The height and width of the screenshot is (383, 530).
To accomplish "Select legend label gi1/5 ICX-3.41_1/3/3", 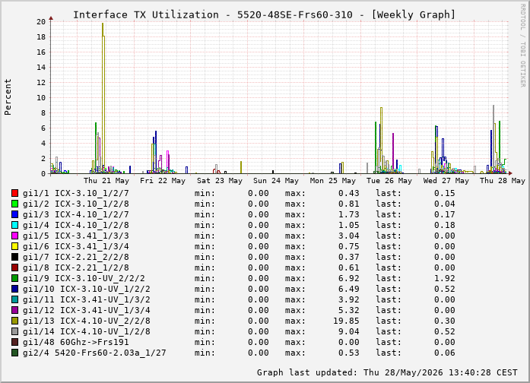I will [x=76, y=236].
